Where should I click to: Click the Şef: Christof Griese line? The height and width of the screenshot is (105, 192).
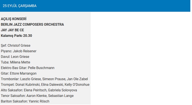coord(16,45)
